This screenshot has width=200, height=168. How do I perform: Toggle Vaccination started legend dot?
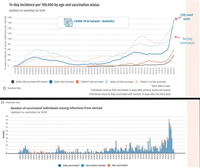(x=82, y=166)
